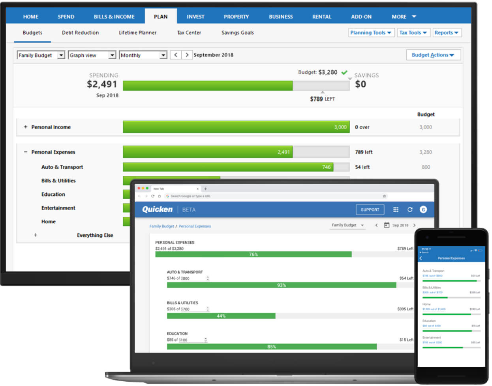This screenshot has height=386, width=492.
Task: Go to previous month in desktop budget
Action: pyautogui.click(x=176, y=55)
